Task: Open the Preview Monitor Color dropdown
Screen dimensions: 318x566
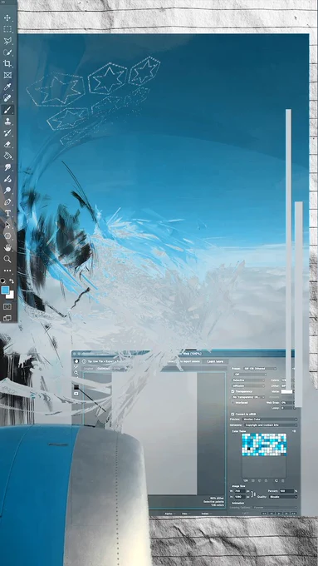Action: point(271,420)
